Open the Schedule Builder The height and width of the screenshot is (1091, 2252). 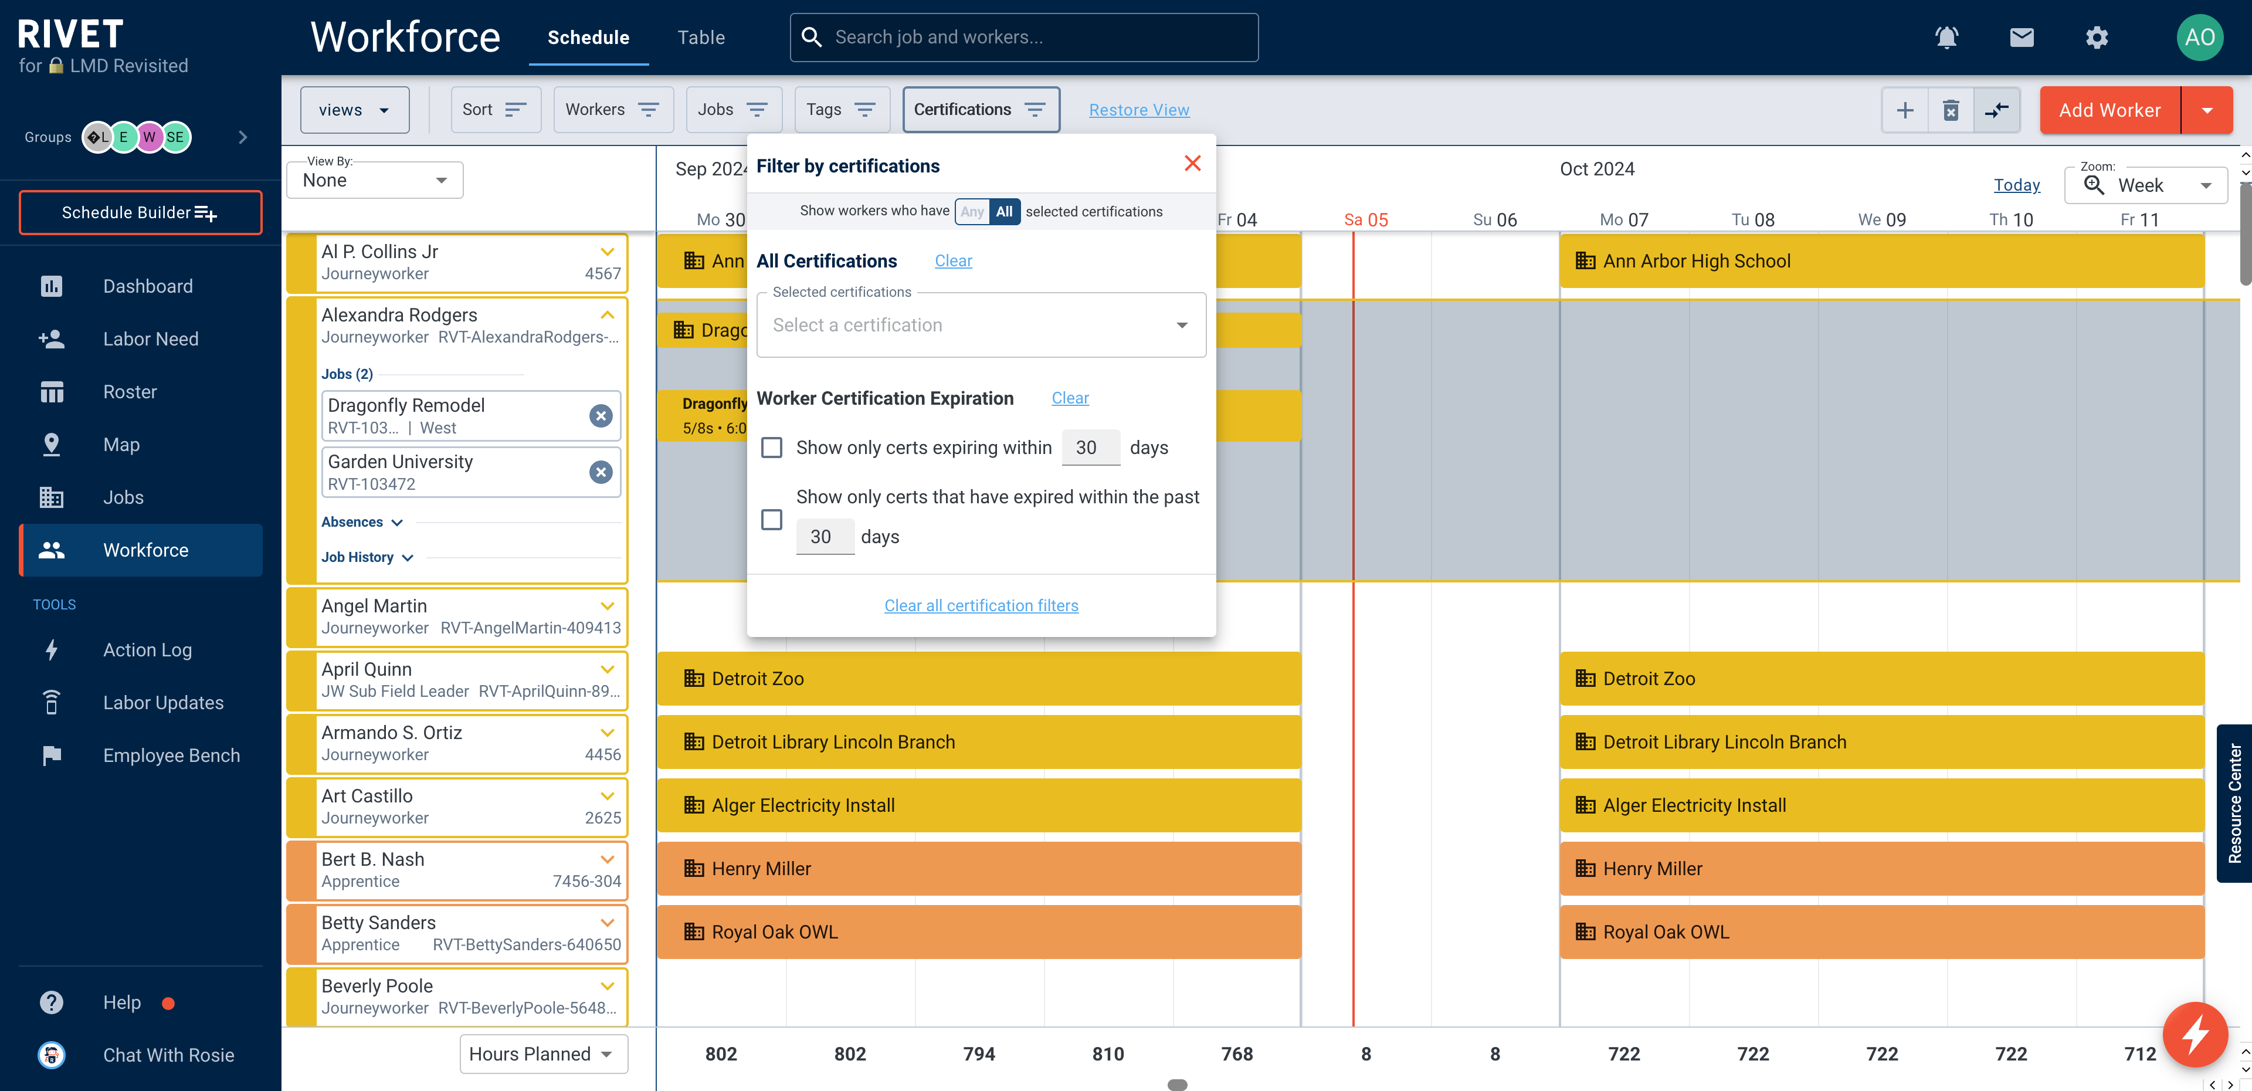pyautogui.click(x=140, y=212)
